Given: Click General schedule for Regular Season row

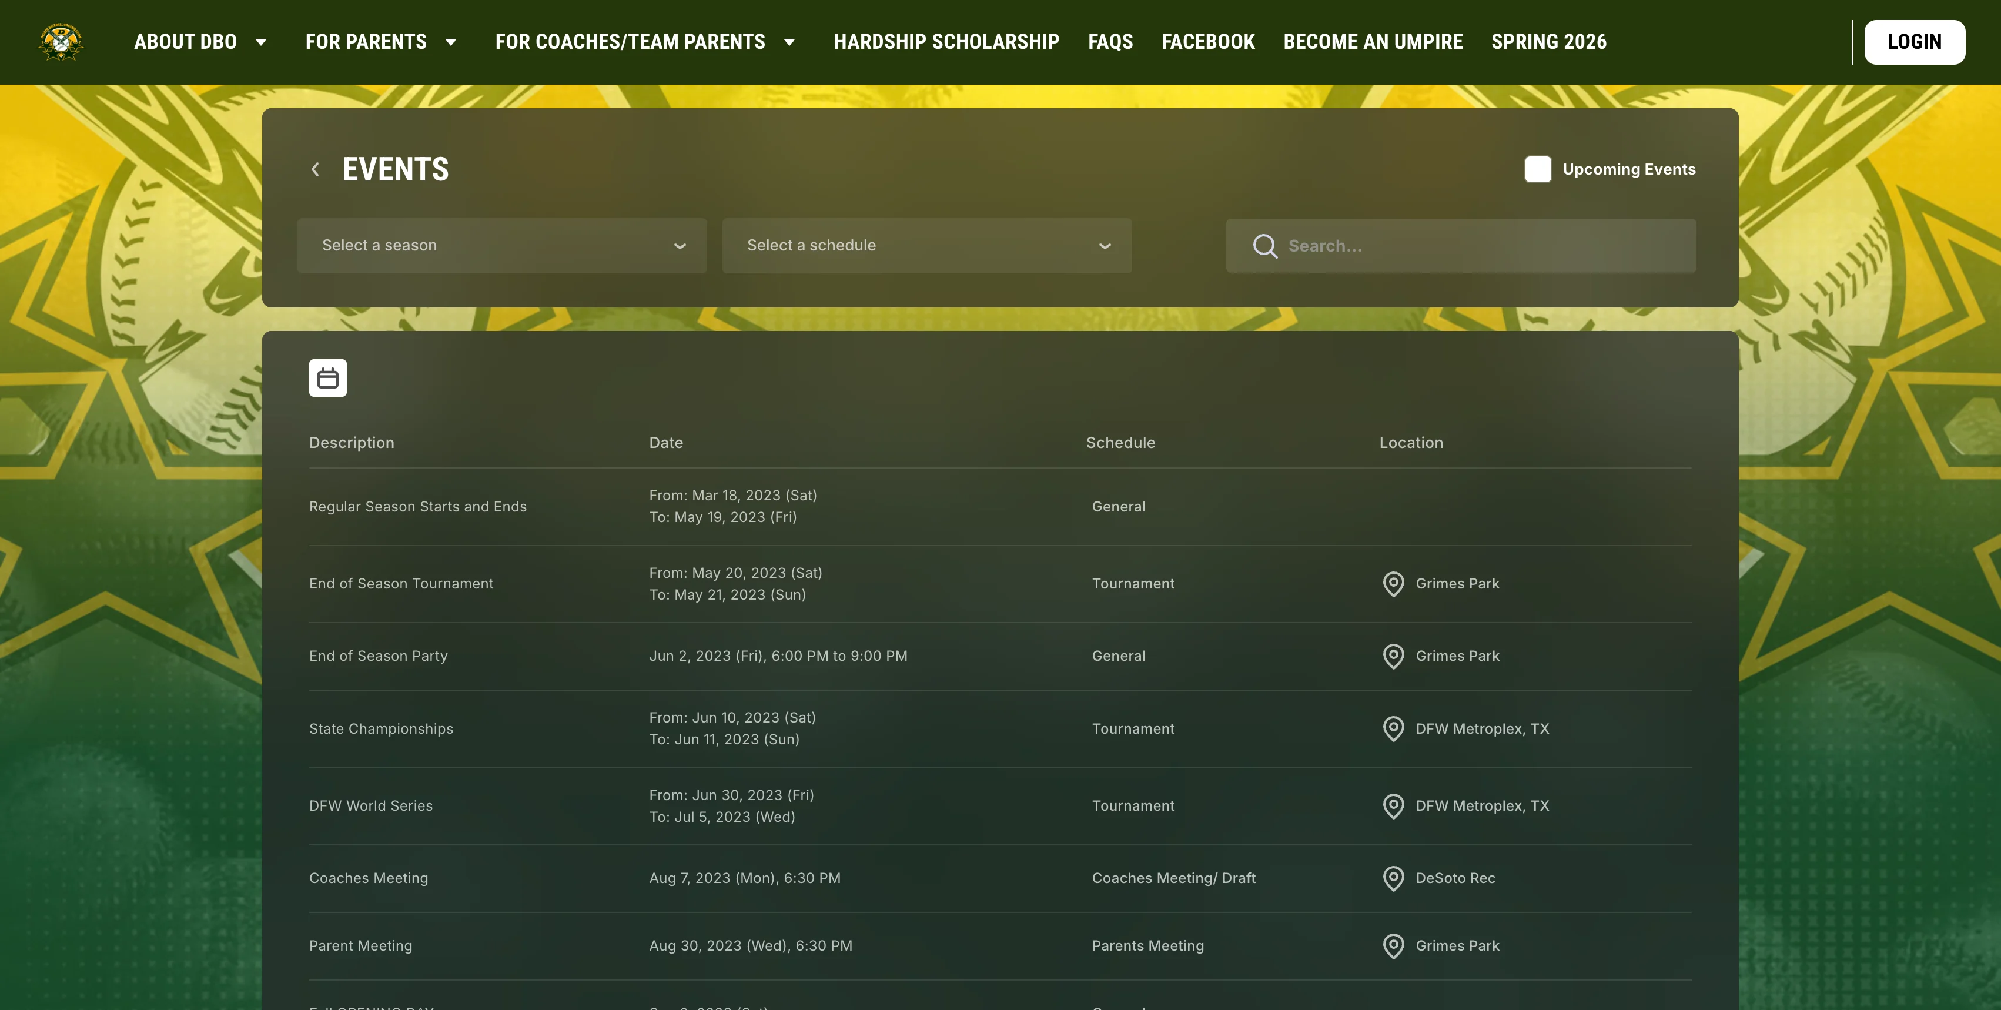Looking at the screenshot, I should [x=1118, y=507].
